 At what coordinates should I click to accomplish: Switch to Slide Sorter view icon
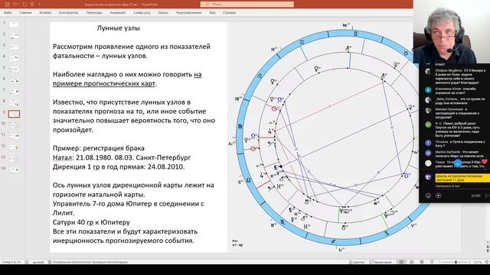412,262
